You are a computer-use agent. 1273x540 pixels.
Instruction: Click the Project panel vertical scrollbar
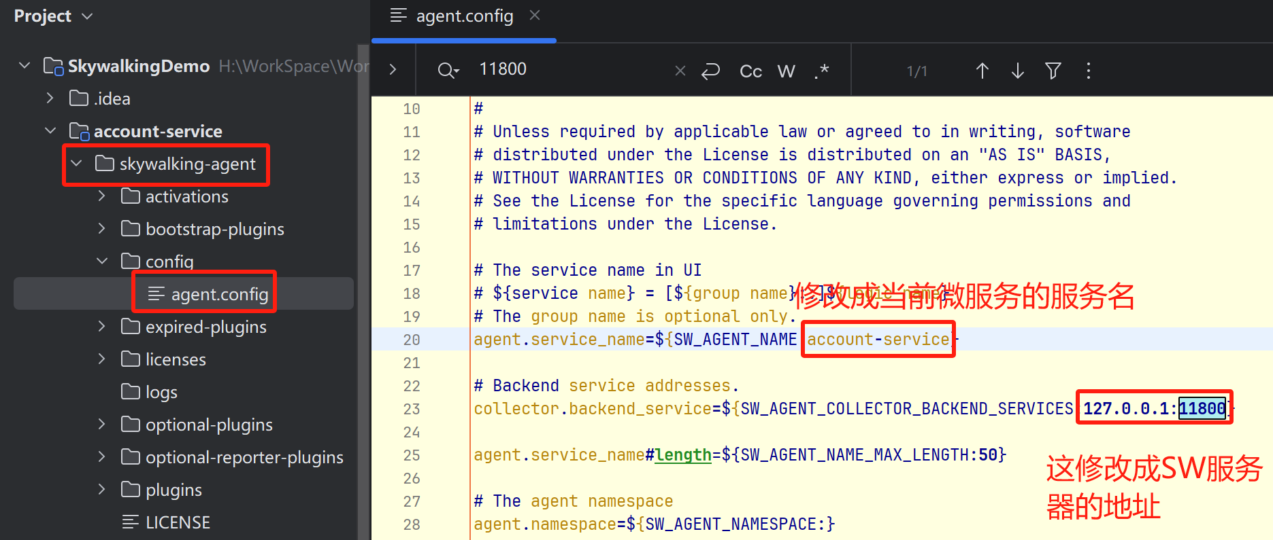click(x=364, y=292)
